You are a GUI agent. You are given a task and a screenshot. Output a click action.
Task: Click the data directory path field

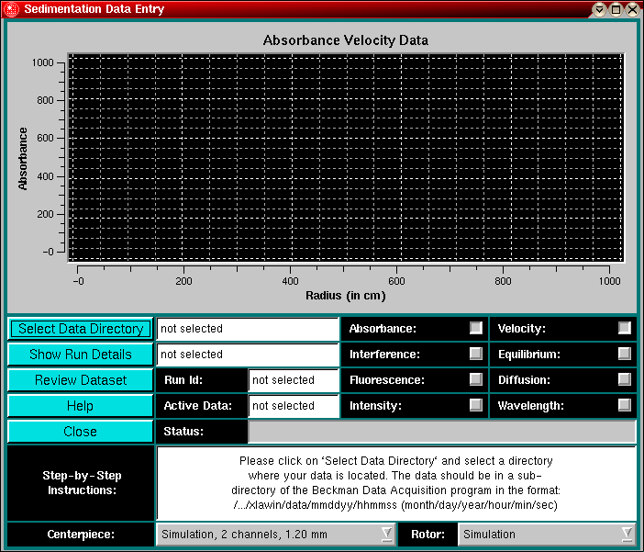tap(248, 329)
